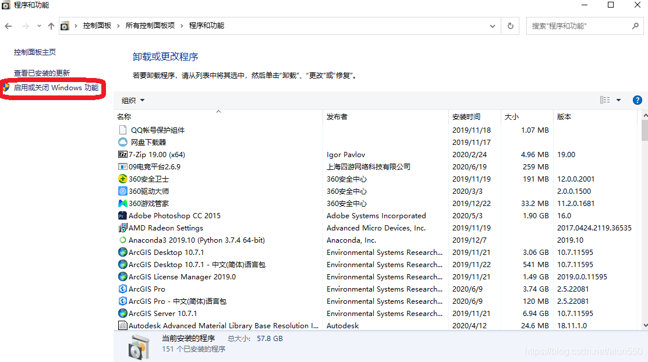Click the search magnifier icon
The height and width of the screenshot is (362, 648).
(x=636, y=26)
